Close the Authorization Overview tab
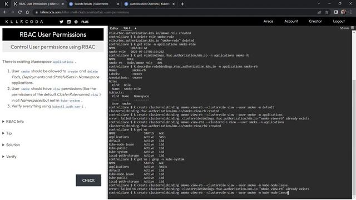 pos(174,4)
